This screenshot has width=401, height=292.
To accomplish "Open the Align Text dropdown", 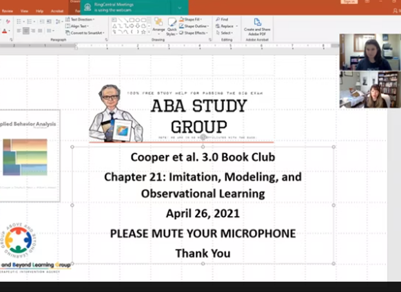I will pos(77,26).
